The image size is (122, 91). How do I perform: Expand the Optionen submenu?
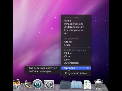(x=76, y=68)
